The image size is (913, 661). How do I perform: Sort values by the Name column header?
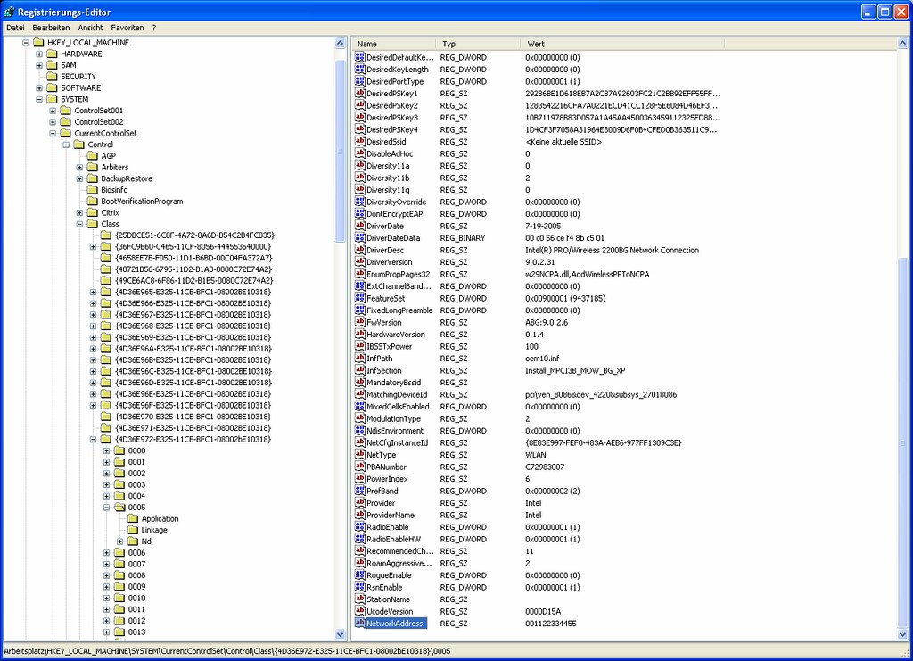pyautogui.click(x=393, y=44)
